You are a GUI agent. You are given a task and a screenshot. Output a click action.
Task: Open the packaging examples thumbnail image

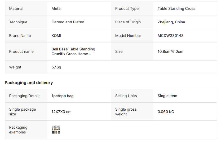(x=56, y=130)
